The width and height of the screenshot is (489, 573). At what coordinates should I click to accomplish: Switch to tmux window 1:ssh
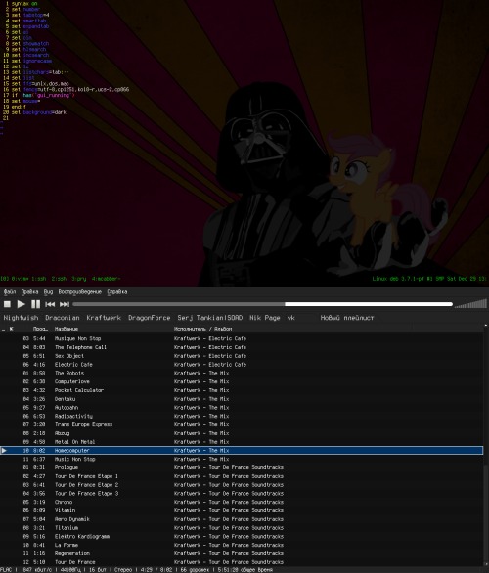click(x=39, y=279)
